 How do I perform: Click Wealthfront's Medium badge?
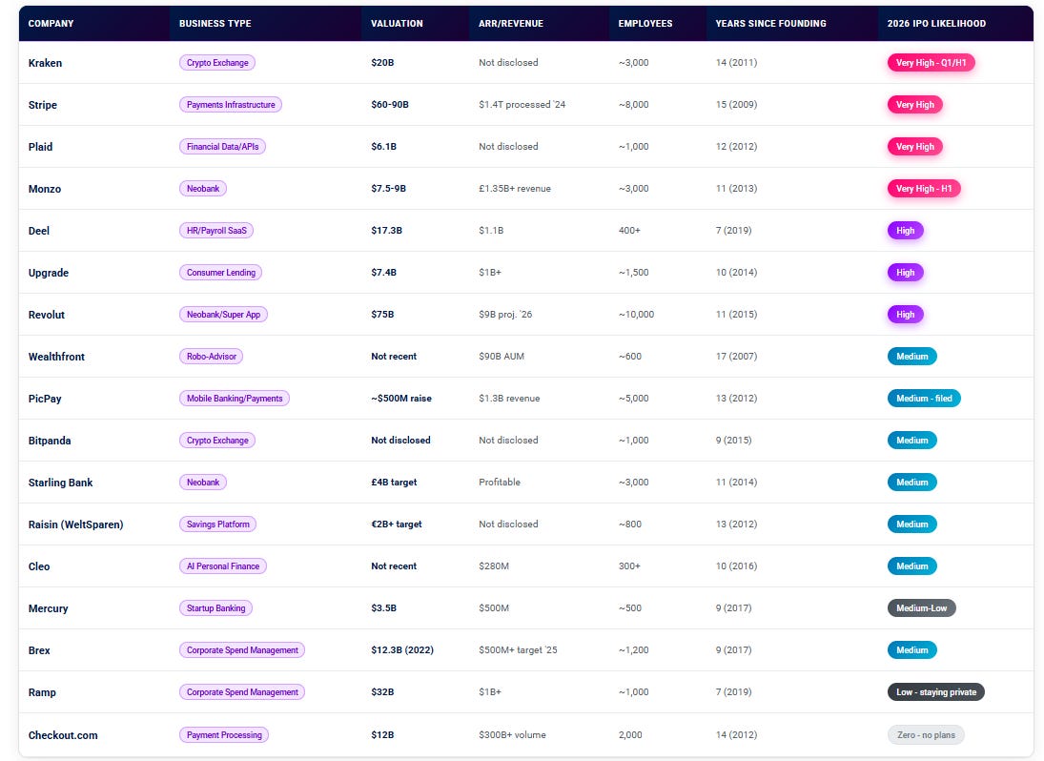tap(912, 357)
